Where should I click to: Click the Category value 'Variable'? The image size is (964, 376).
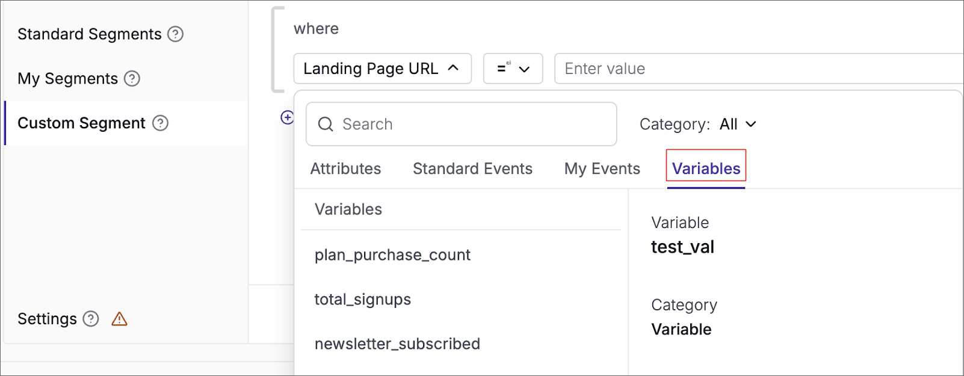(682, 330)
